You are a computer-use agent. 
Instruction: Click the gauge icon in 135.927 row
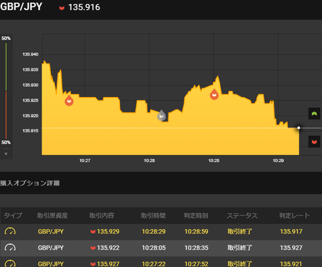[10, 263]
